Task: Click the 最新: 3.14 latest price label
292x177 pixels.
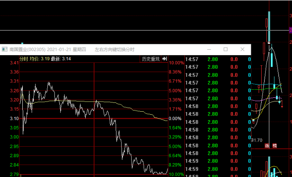Action: click(x=61, y=59)
